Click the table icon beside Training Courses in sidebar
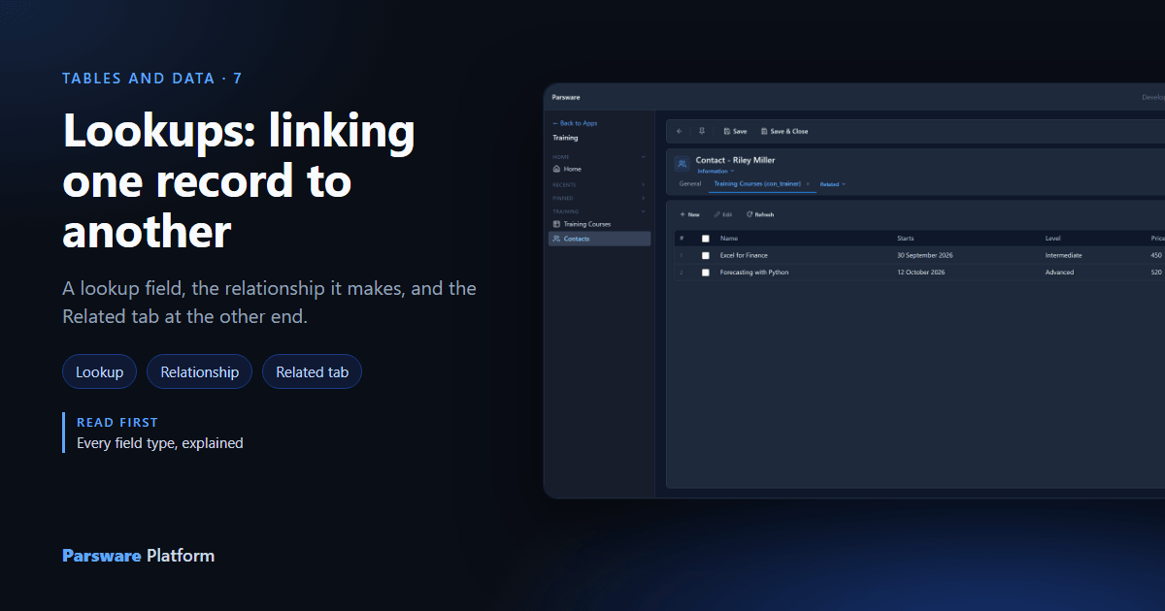 556,224
